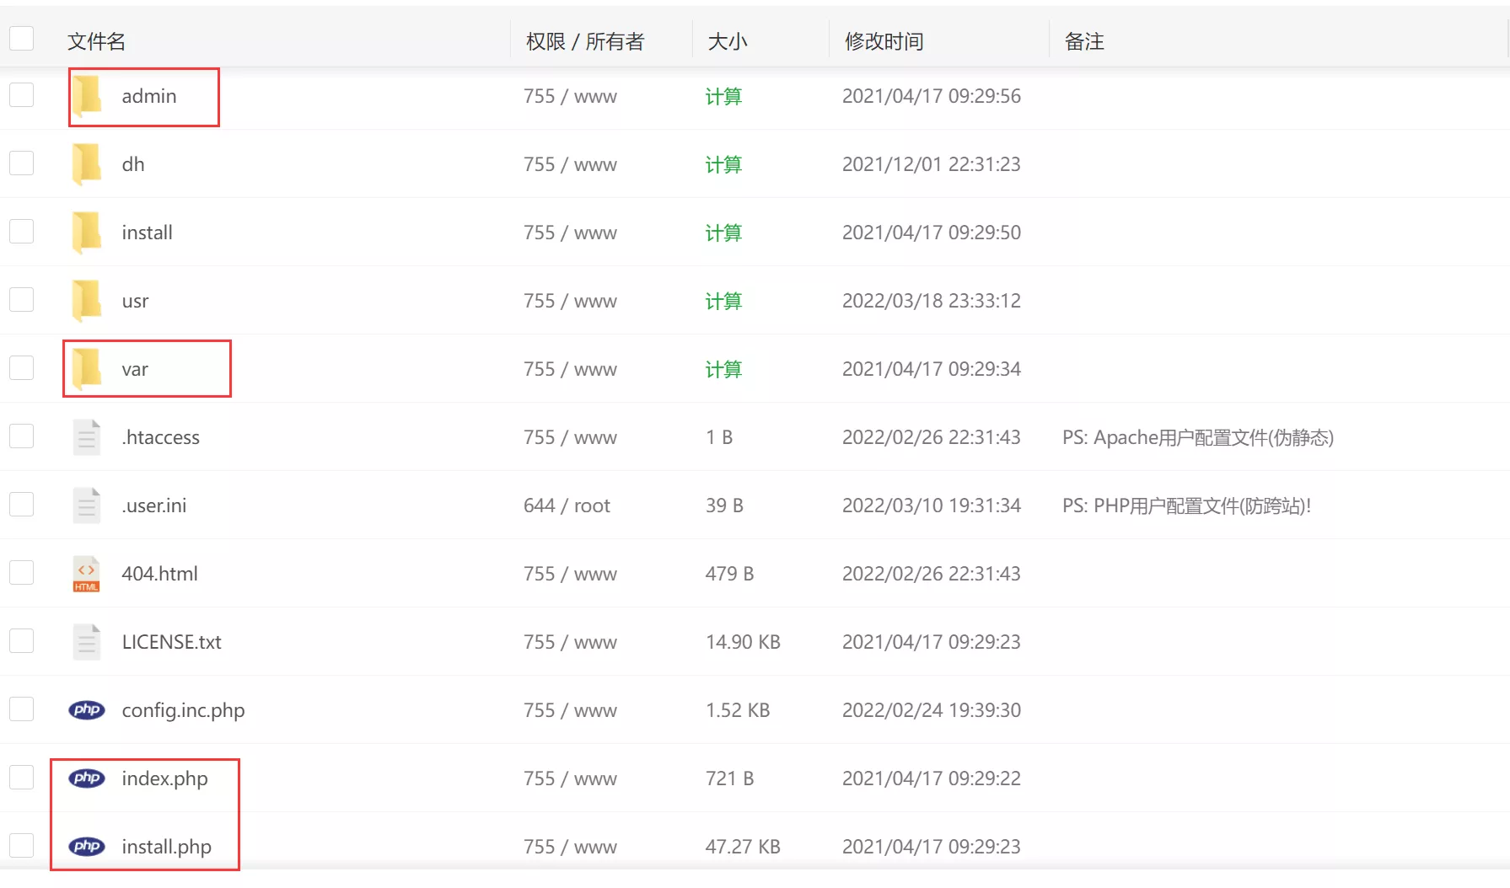Check the install folder row checkbox
The height and width of the screenshot is (888, 1510).
(21, 231)
